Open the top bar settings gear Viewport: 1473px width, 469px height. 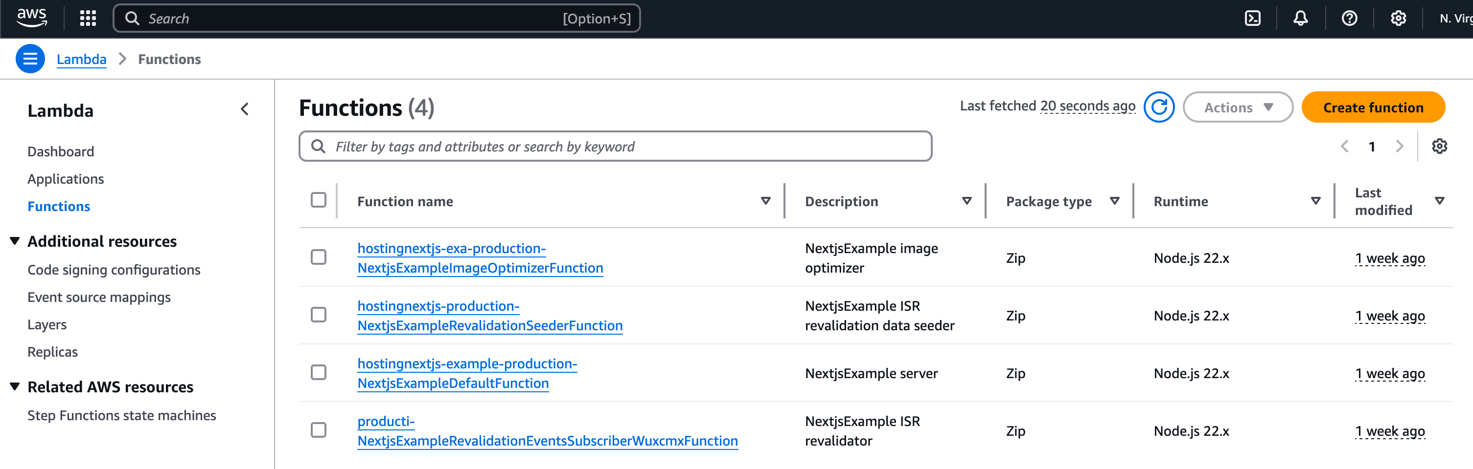point(1398,18)
